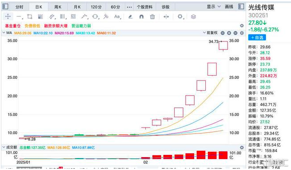The width and height of the screenshot is (291, 170).
Task: Click minus circle next to MA gear
Action: tap(235, 33)
